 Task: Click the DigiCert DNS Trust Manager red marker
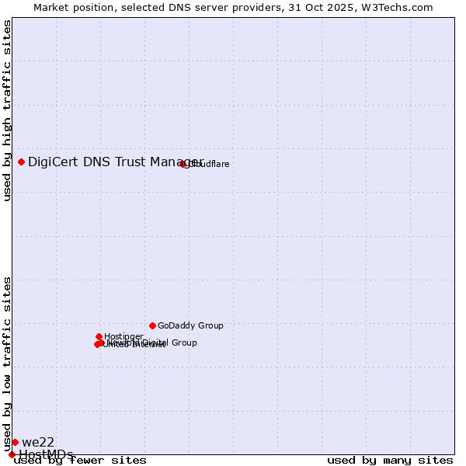click(21, 162)
